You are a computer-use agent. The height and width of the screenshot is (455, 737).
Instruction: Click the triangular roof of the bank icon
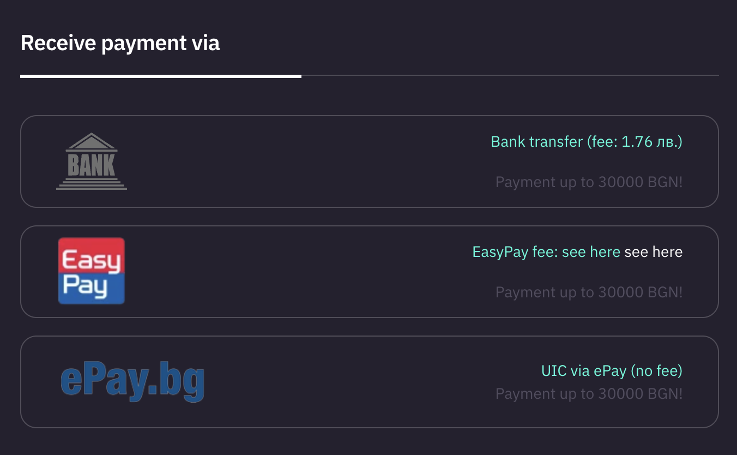pyautogui.click(x=92, y=142)
